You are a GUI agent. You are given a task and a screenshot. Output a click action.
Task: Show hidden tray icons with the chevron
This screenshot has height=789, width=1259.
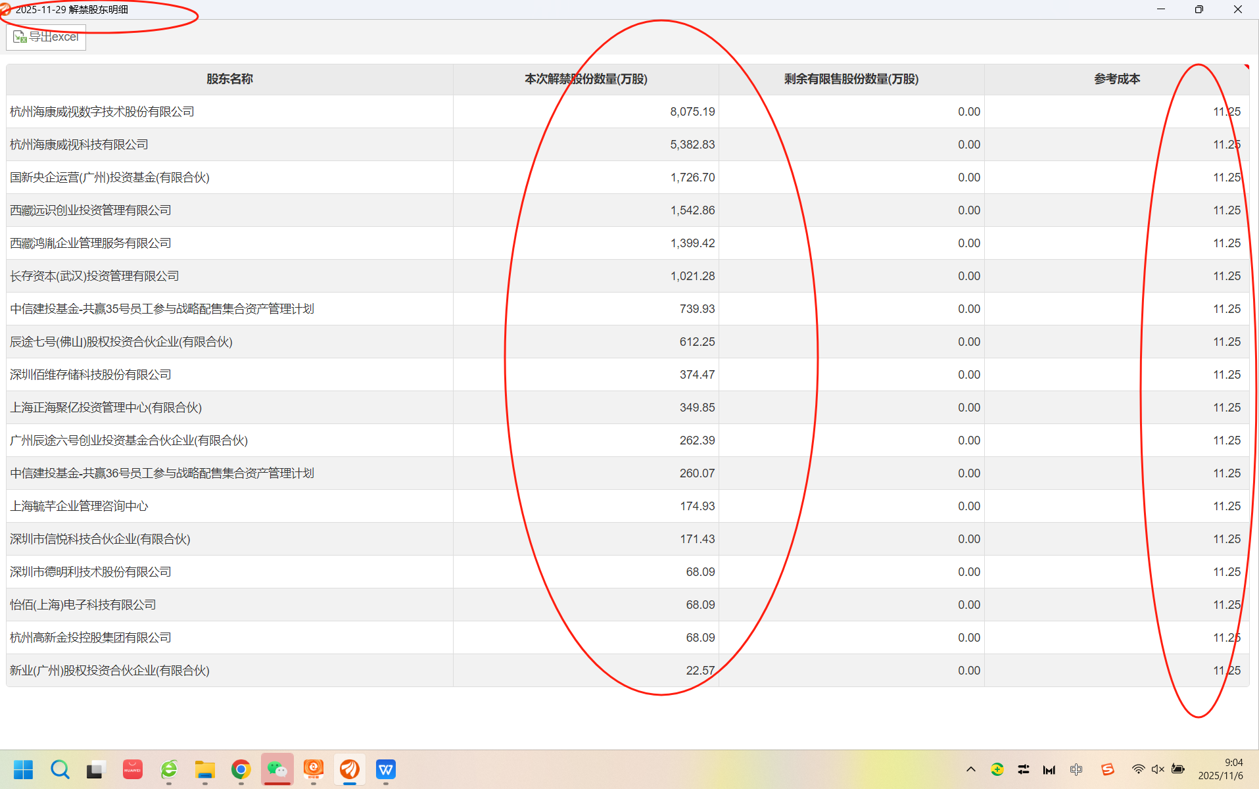coord(971,769)
